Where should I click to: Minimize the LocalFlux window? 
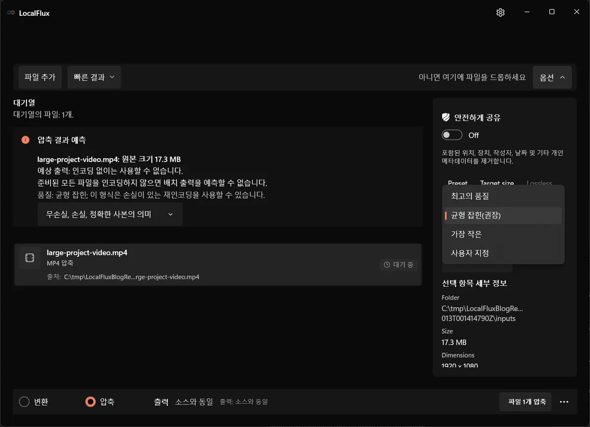point(527,12)
